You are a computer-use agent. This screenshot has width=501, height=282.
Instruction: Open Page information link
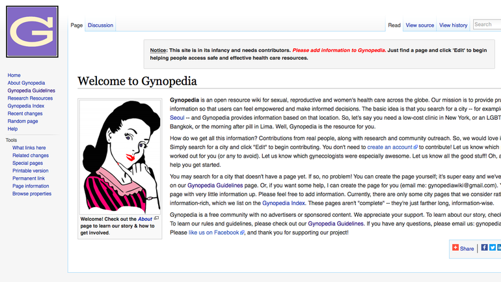click(x=31, y=186)
